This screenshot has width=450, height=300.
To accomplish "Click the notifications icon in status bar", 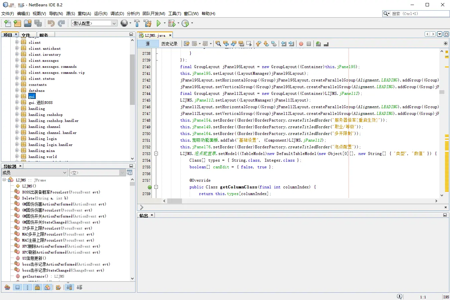I will click(400, 297).
